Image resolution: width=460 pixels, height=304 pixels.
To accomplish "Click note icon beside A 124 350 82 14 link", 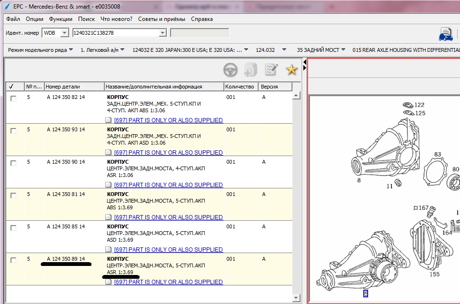I will (x=108, y=120).
